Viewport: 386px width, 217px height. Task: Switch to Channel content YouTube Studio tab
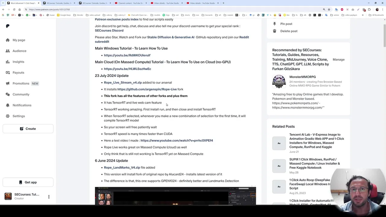tap(131, 3)
